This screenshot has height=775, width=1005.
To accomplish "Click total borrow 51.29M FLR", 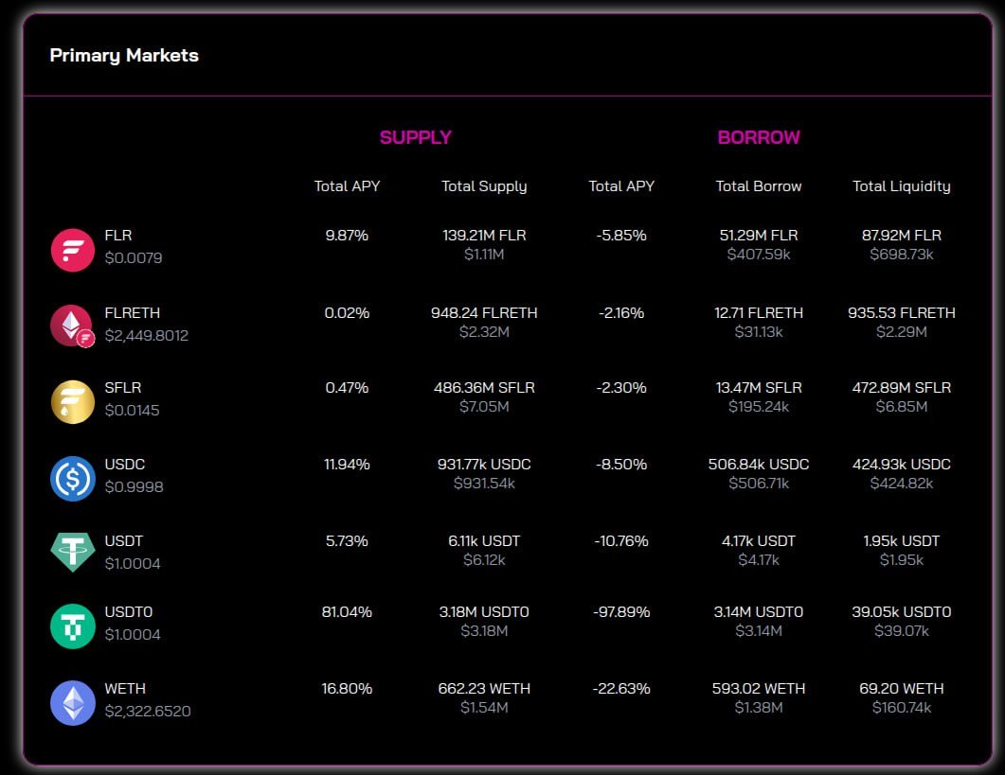I will (x=758, y=235).
